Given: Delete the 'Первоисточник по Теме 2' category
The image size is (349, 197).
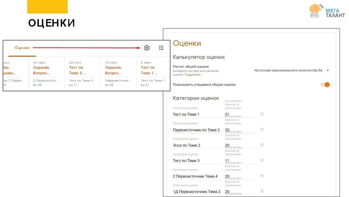Looking at the screenshot, I should (x=262, y=130).
